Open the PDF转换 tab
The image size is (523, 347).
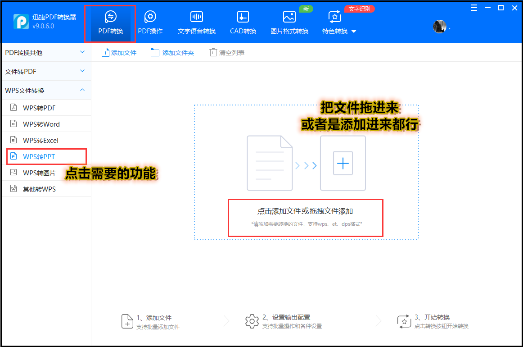click(110, 23)
